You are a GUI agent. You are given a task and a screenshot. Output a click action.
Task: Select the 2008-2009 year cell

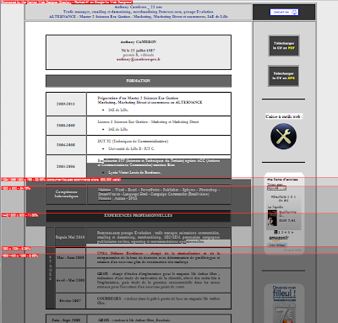tap(66, 126)
